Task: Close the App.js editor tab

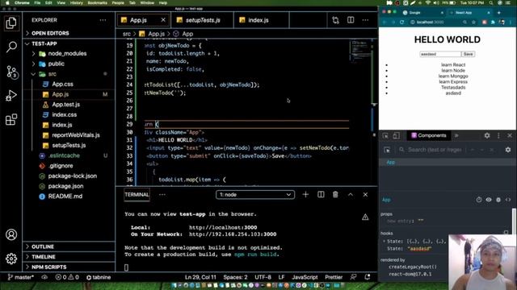Action: click(163, 20)
